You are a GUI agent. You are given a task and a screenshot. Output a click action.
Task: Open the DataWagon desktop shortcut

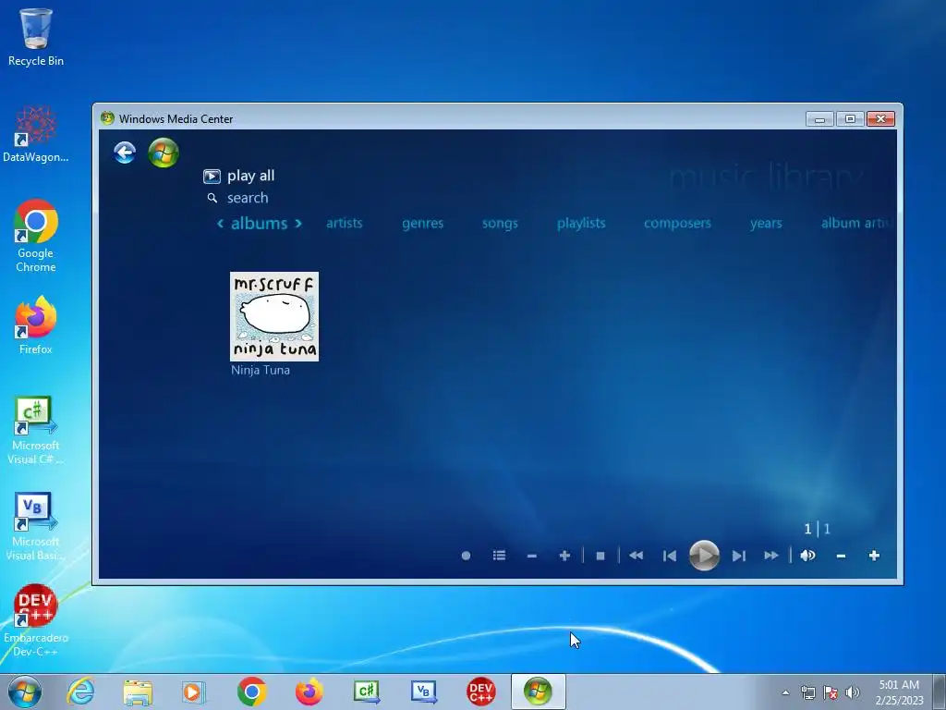pos(36,134)
